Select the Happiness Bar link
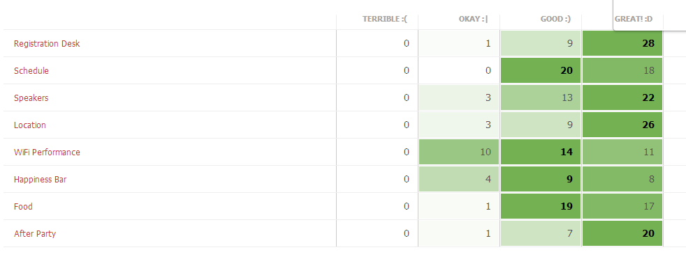This screenshot has width=686, height=266. pyautogui.click(x=41, y=179)
